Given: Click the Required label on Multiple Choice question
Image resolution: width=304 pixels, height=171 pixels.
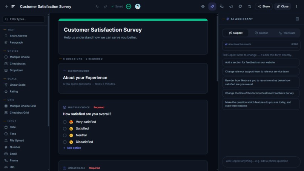Looking at the screenshot, I should tap(99, 107).
